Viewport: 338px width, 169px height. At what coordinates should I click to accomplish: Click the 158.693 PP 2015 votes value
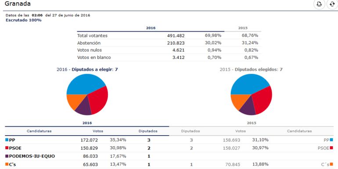tap(231, 140)
